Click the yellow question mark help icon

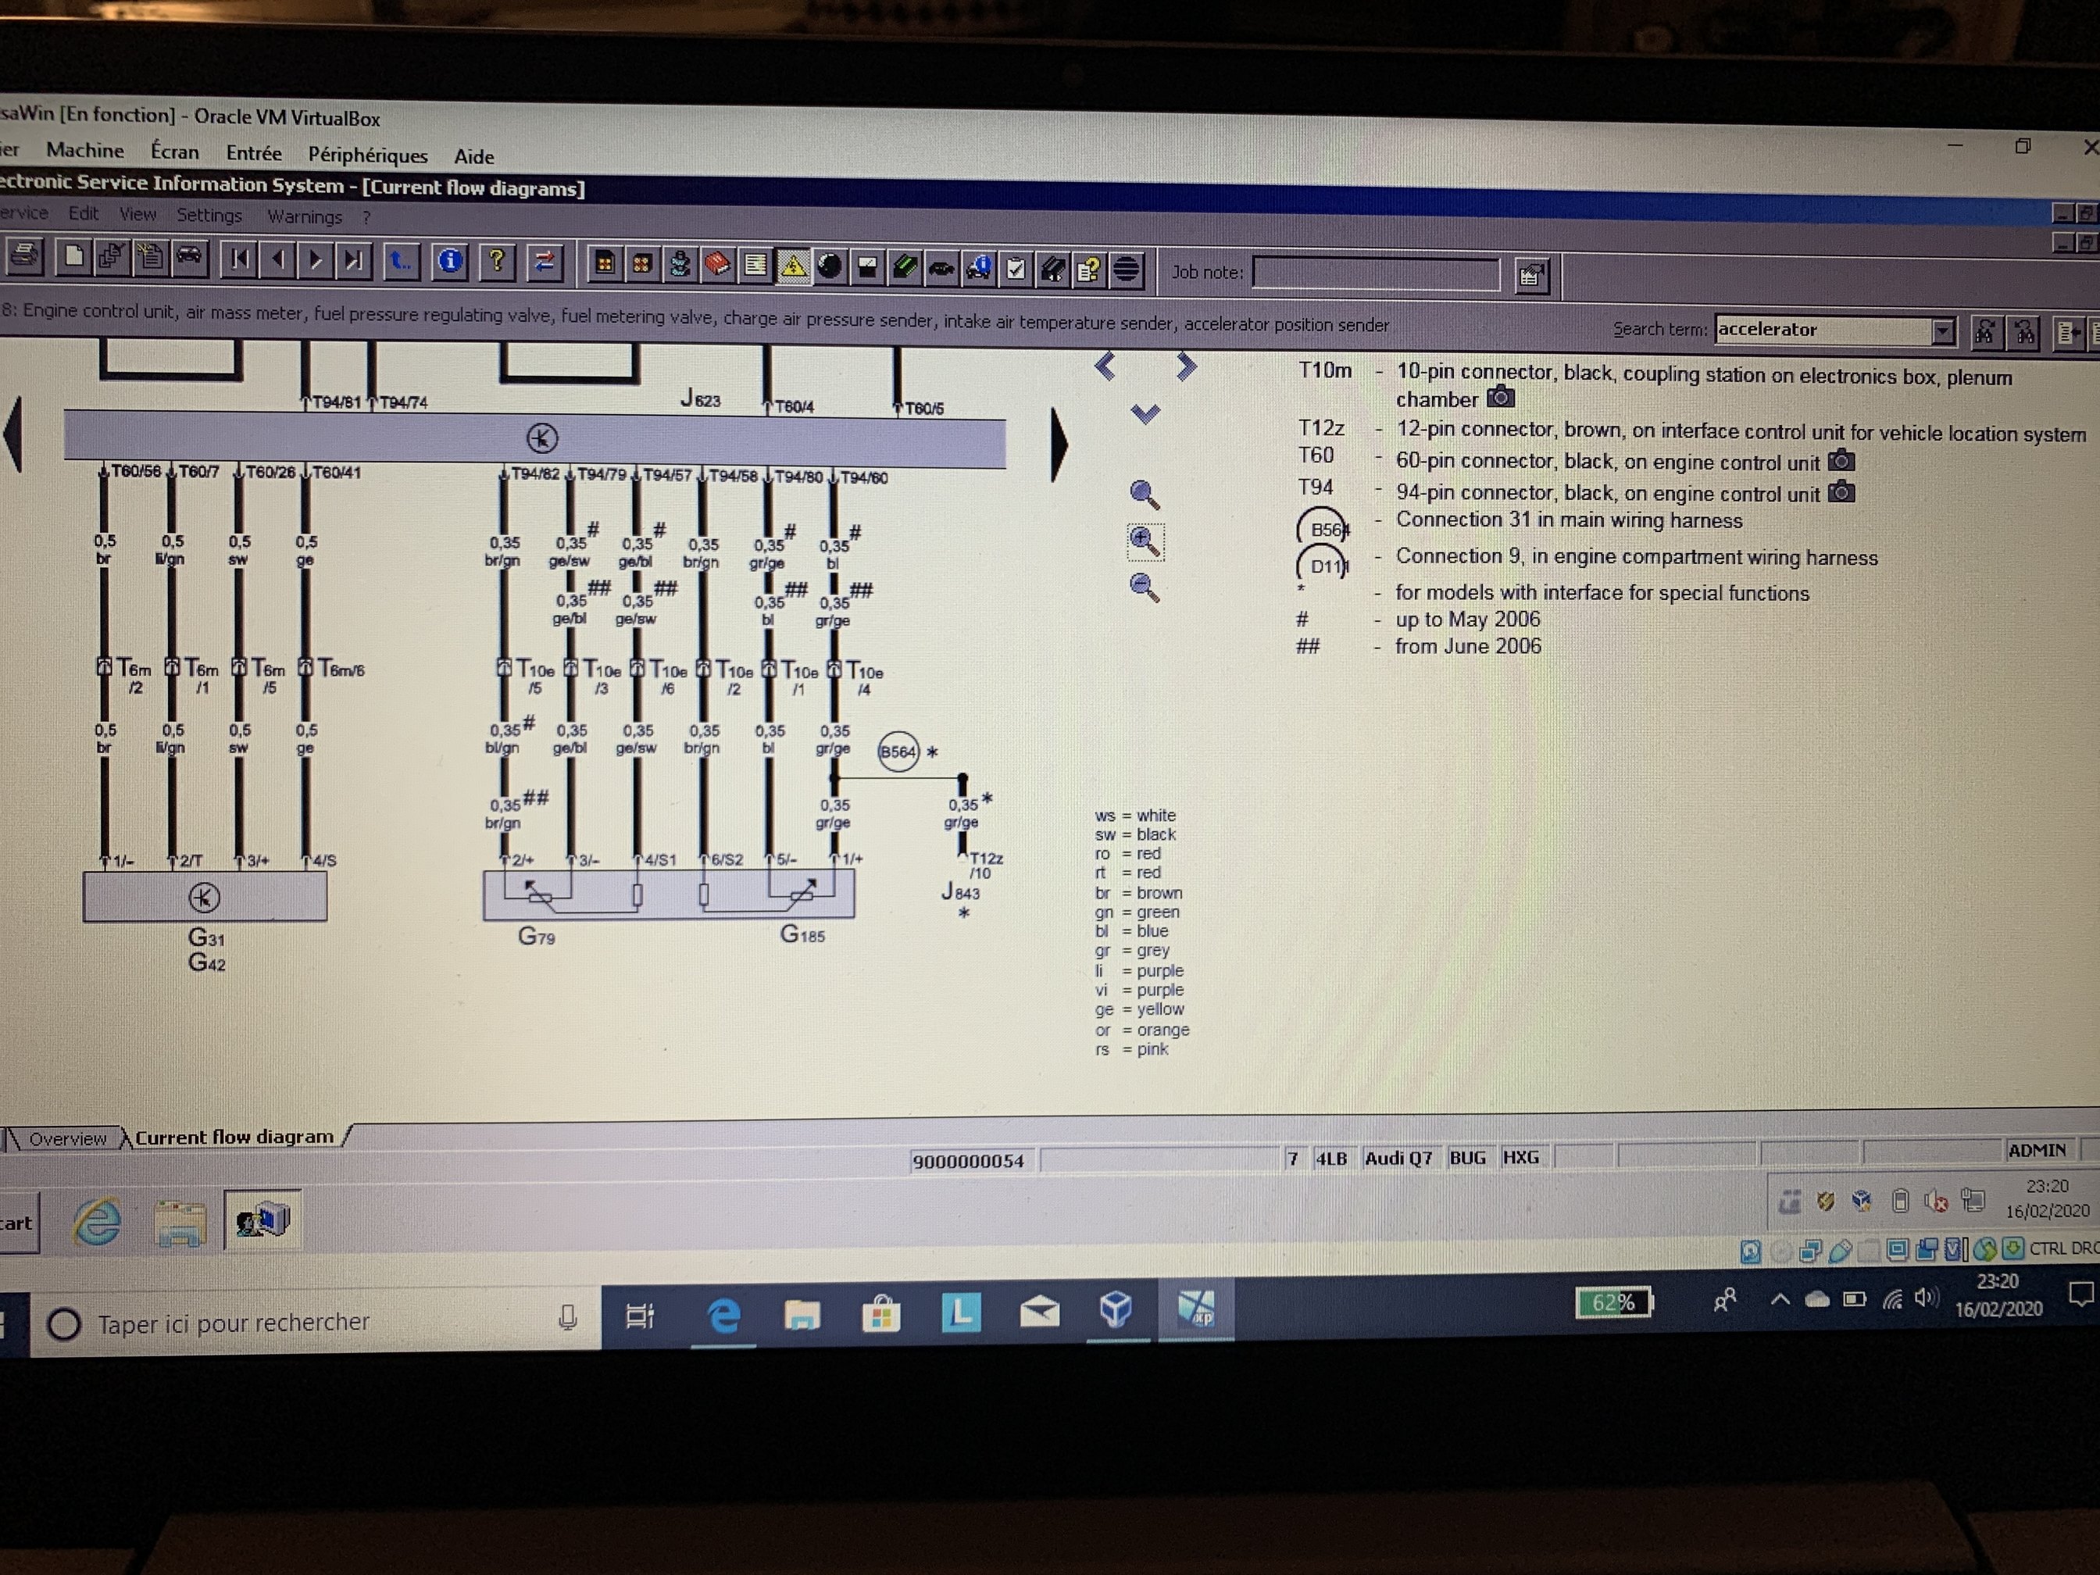[497, 261]
